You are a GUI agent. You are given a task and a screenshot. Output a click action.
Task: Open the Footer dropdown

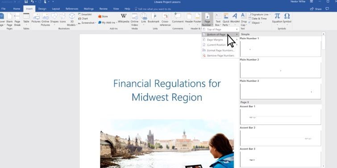tap(197, 19)
